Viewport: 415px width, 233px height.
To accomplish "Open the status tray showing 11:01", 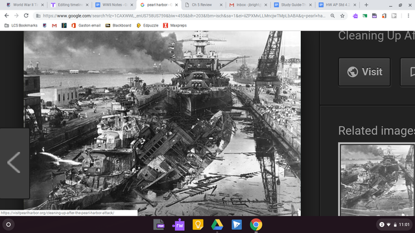I will pos(394,225).
